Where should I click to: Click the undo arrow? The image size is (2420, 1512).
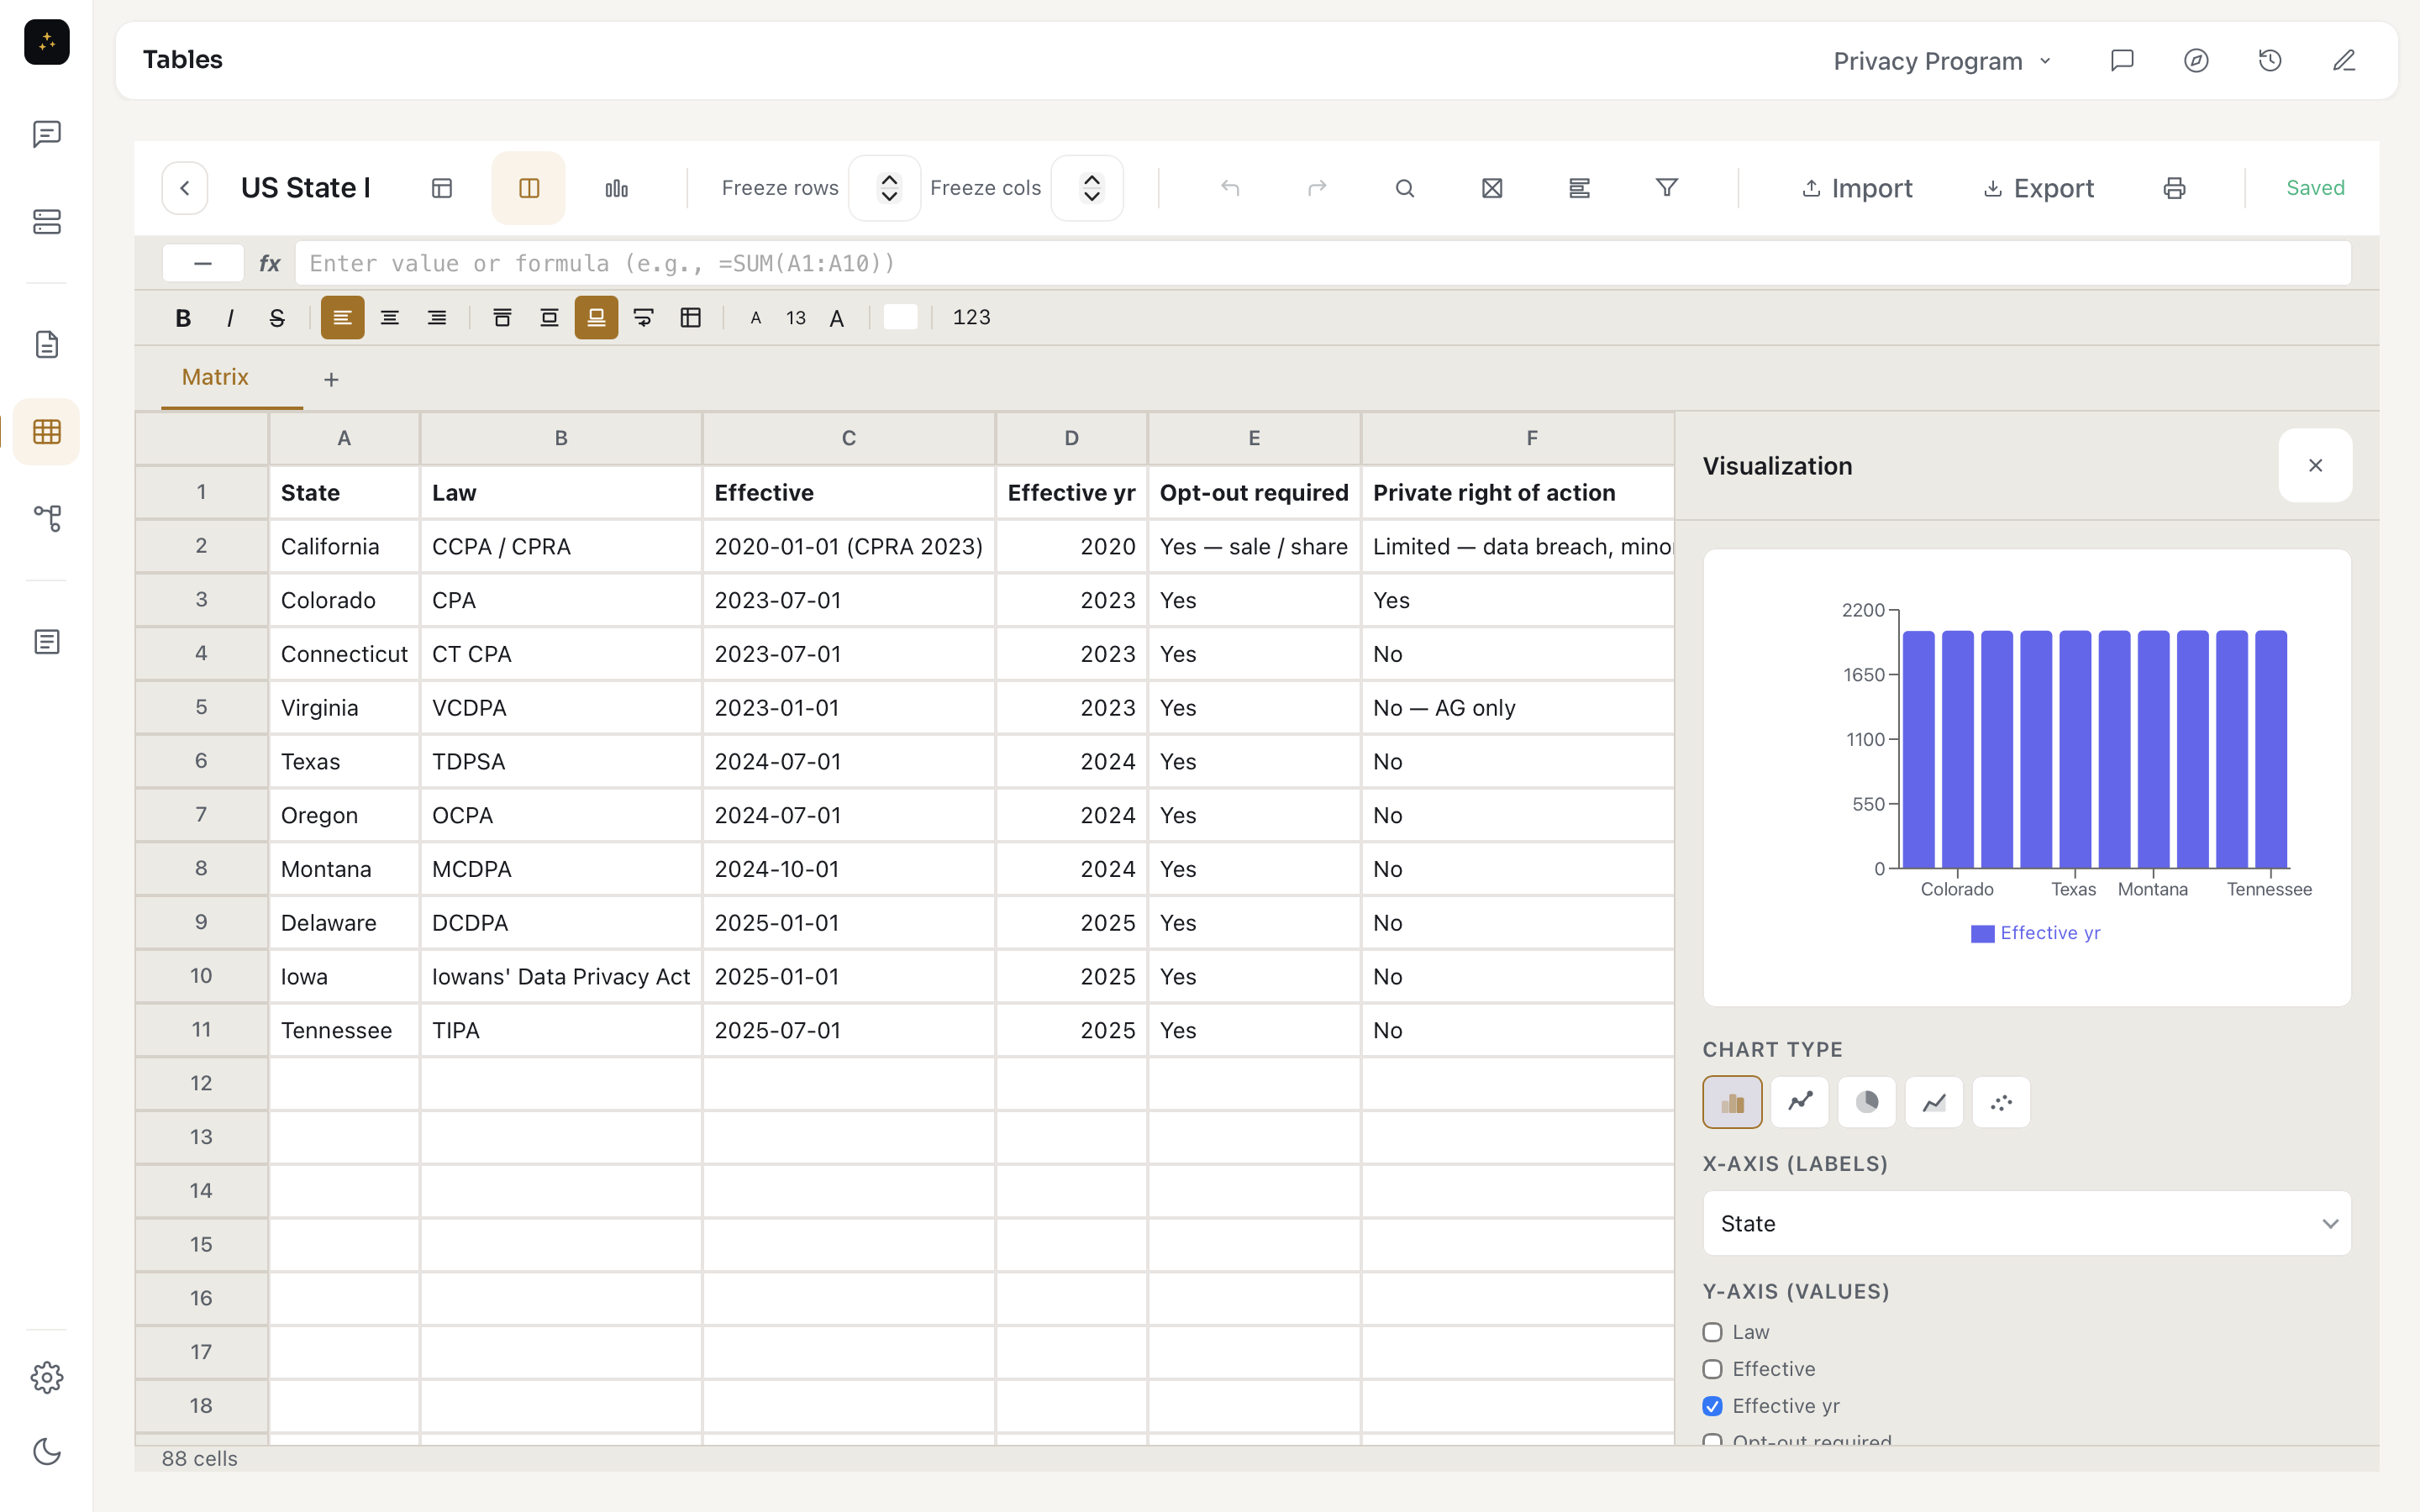(x=1230, y=188)
